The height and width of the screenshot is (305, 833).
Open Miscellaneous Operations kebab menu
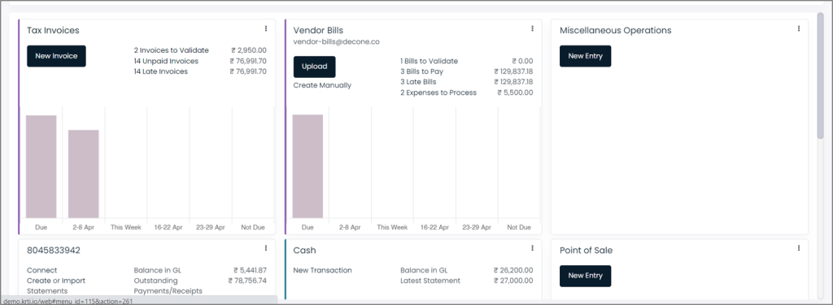[x=799, y=28]
